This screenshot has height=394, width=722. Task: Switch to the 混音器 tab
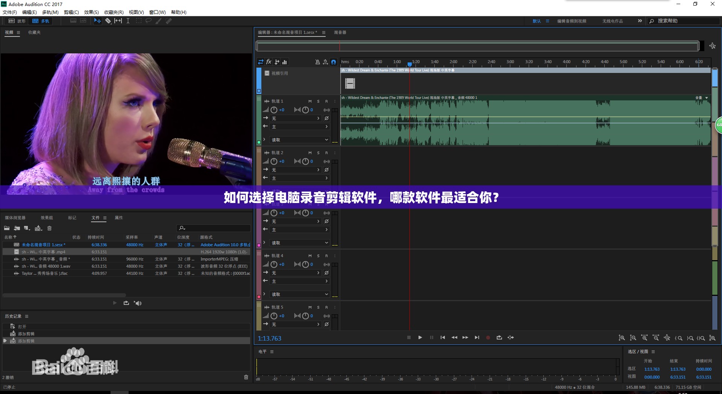pyautogui.click(x=340, y=33)
